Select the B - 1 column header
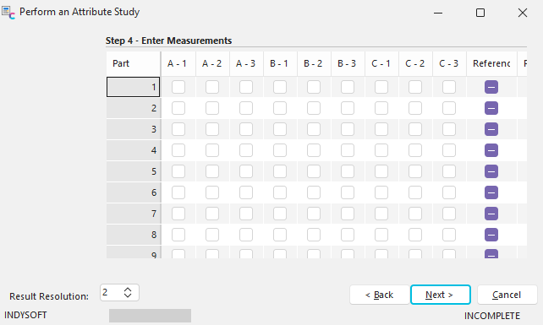The image size is (543, 325). coord(280,63)
